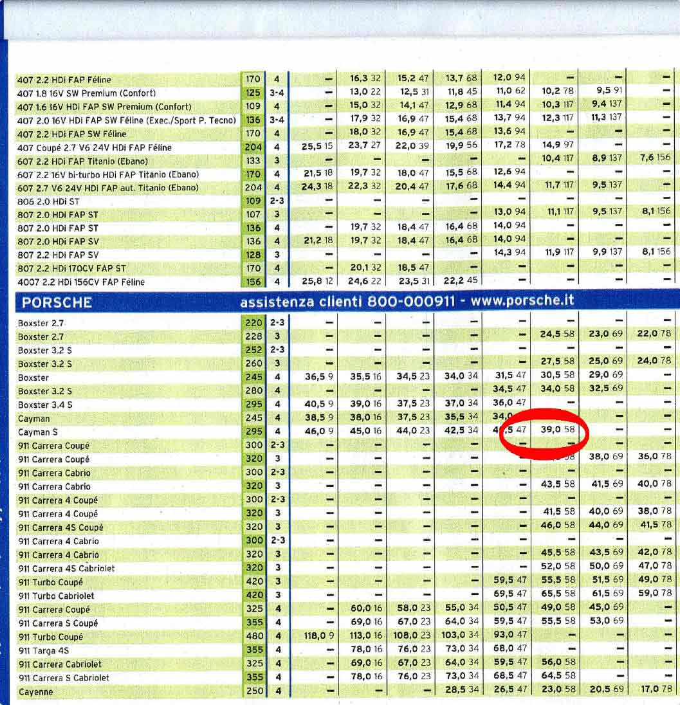Screen dimensions: 680x705
Task: Click power value 480 in green column
Action: point(254,636)
